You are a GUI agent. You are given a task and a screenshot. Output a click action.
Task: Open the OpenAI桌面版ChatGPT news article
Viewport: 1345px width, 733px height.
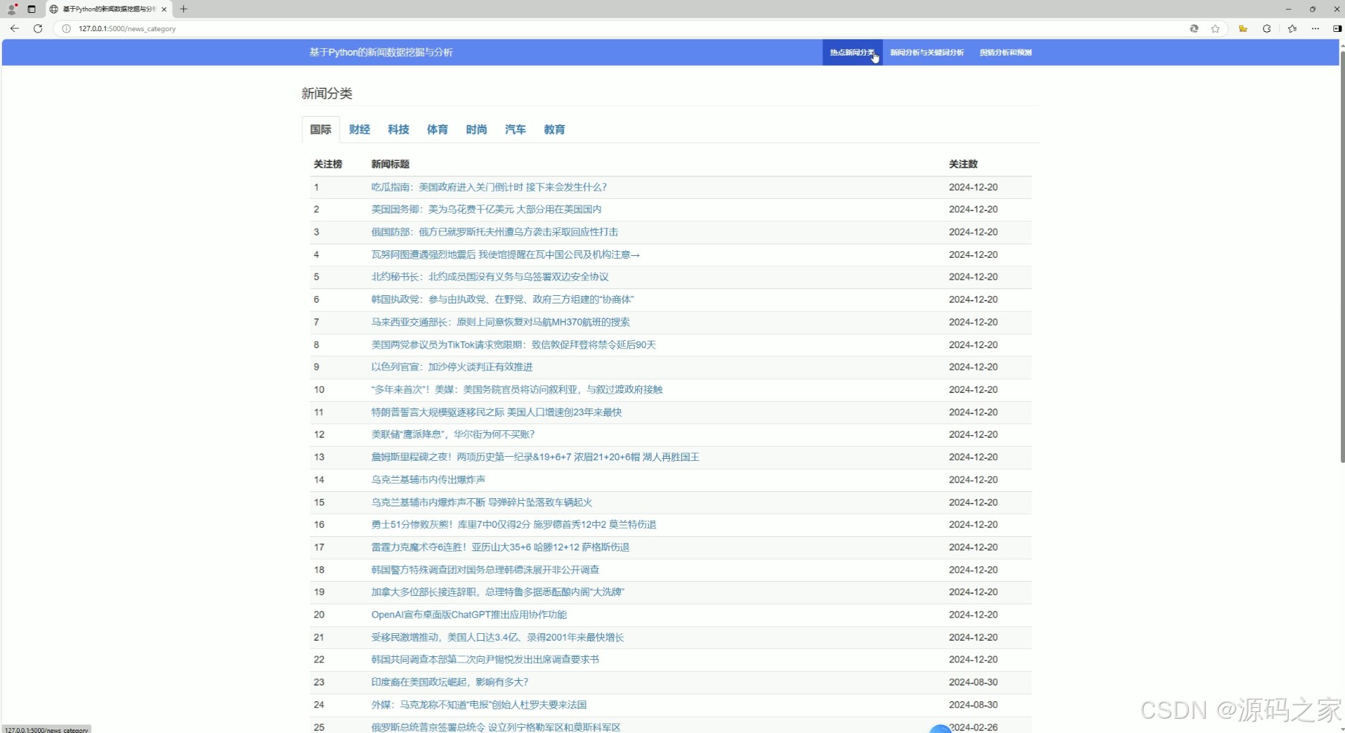[469, 614]
